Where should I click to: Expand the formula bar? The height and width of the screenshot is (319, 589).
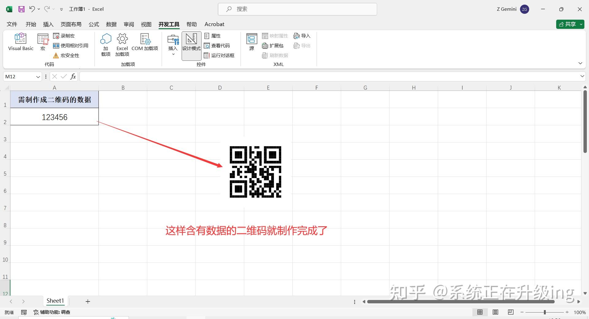(x=582, y=76)
